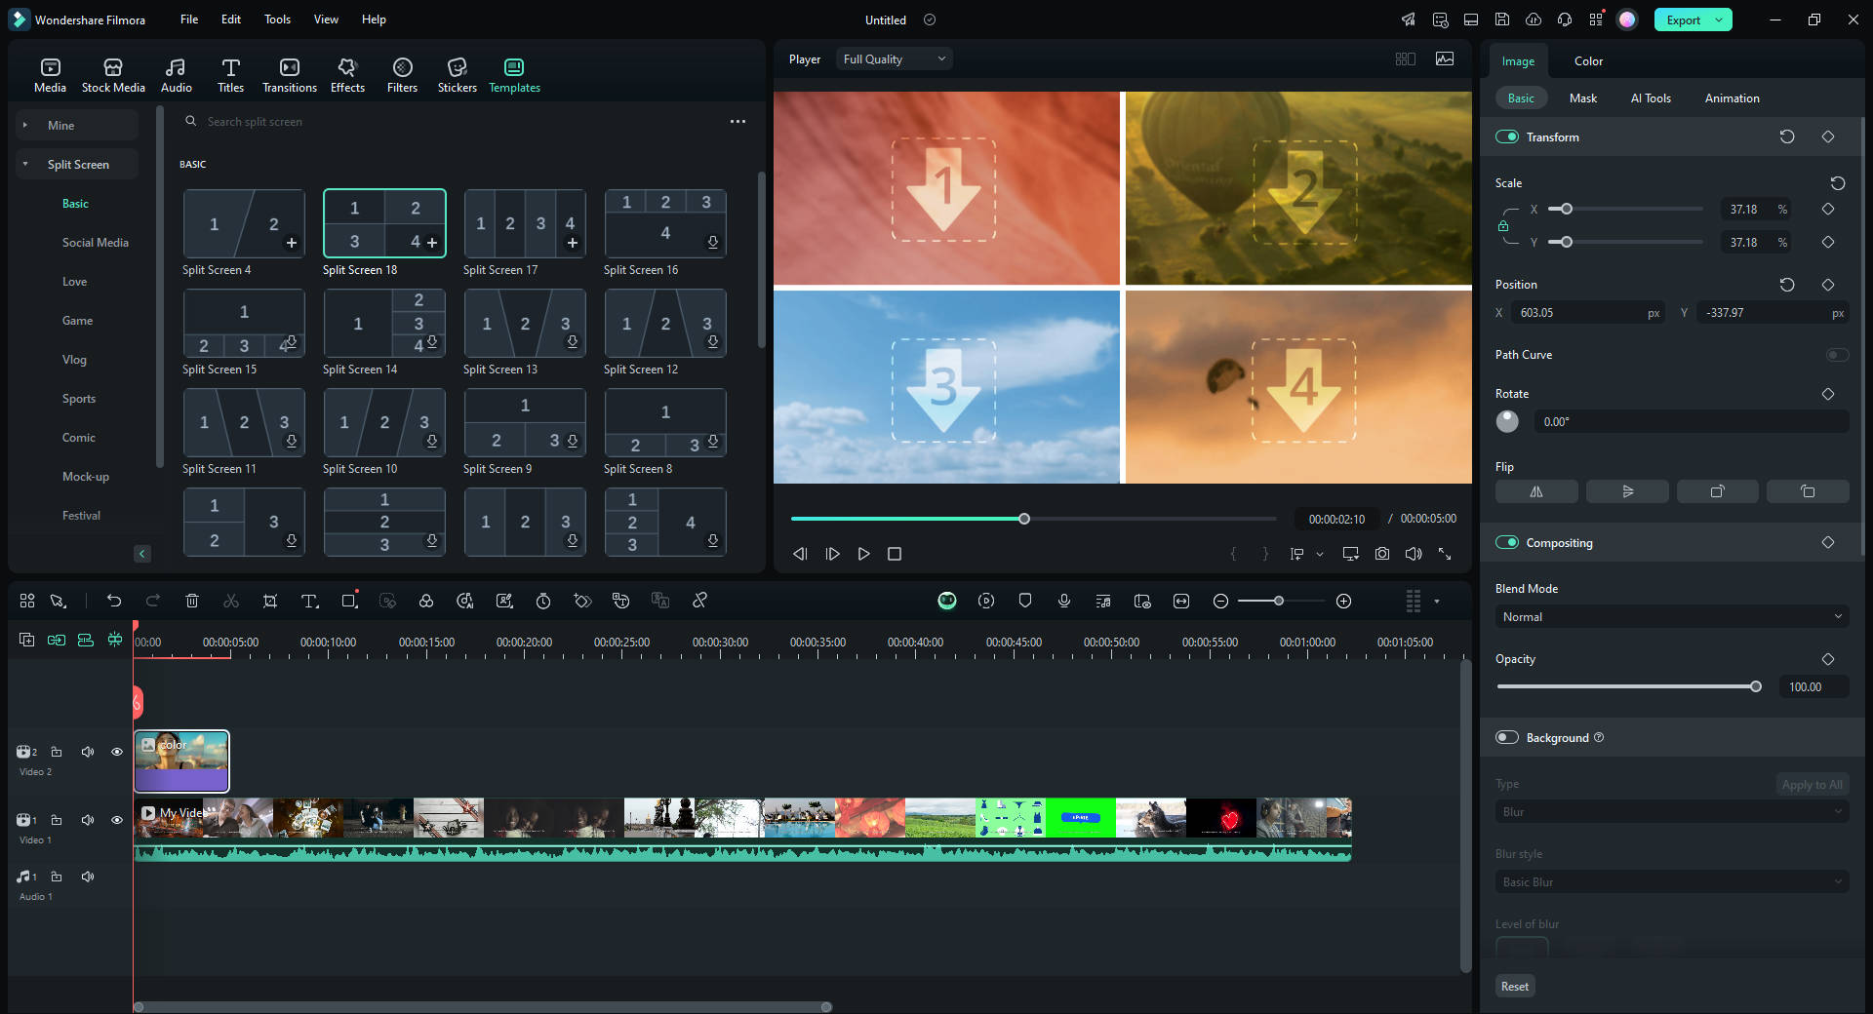Click the Export button
1873x1014 pixels.
(1685, 19)
